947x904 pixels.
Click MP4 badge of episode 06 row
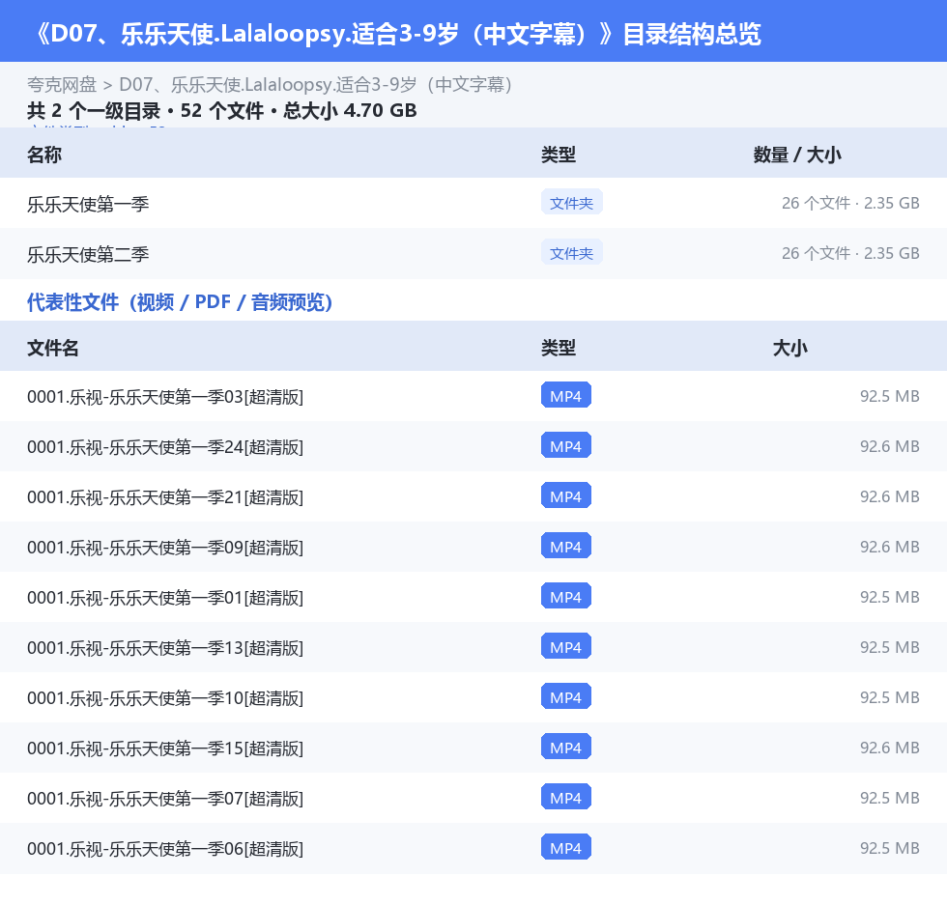click(566, 847)
